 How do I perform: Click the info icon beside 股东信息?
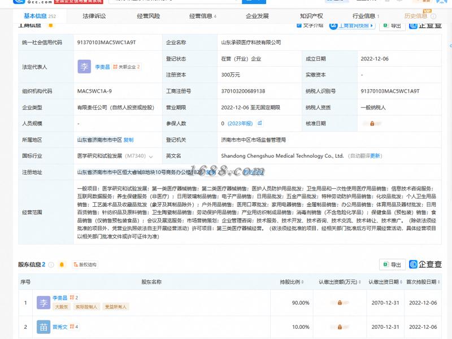(x=51, y=264)
